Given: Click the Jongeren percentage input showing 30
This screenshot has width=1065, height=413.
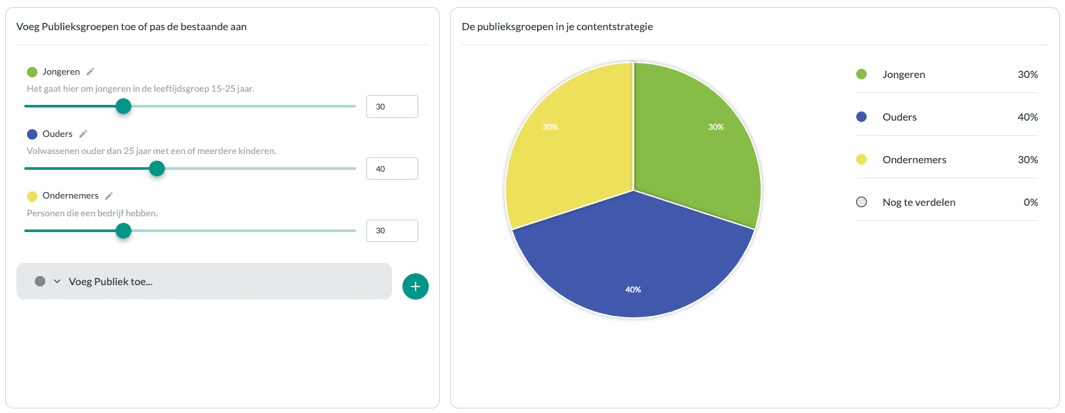Looking at the screenshot, I should (x=392, y=106).
